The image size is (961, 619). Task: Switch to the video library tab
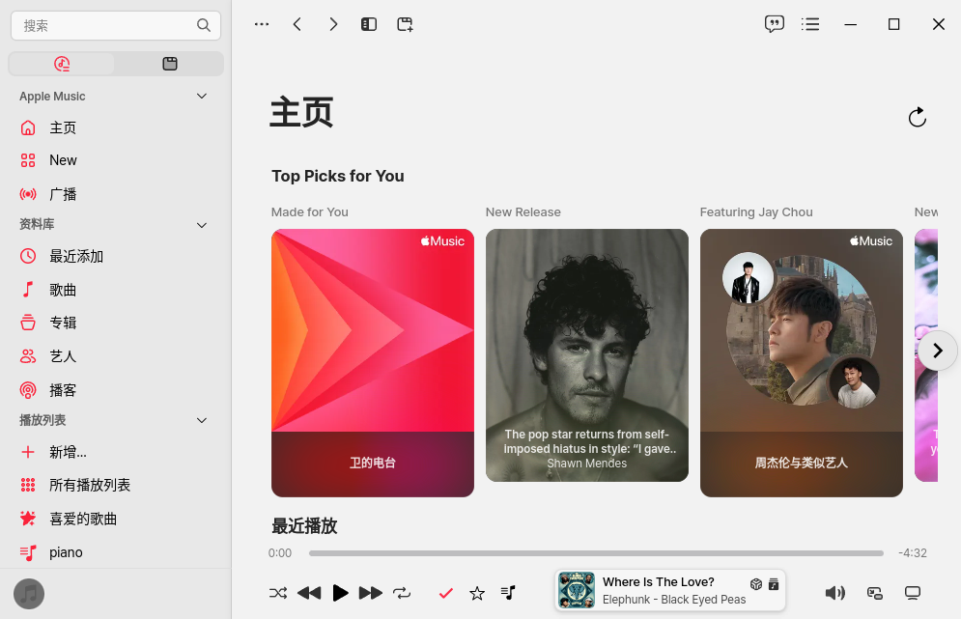tap(170, 64)
